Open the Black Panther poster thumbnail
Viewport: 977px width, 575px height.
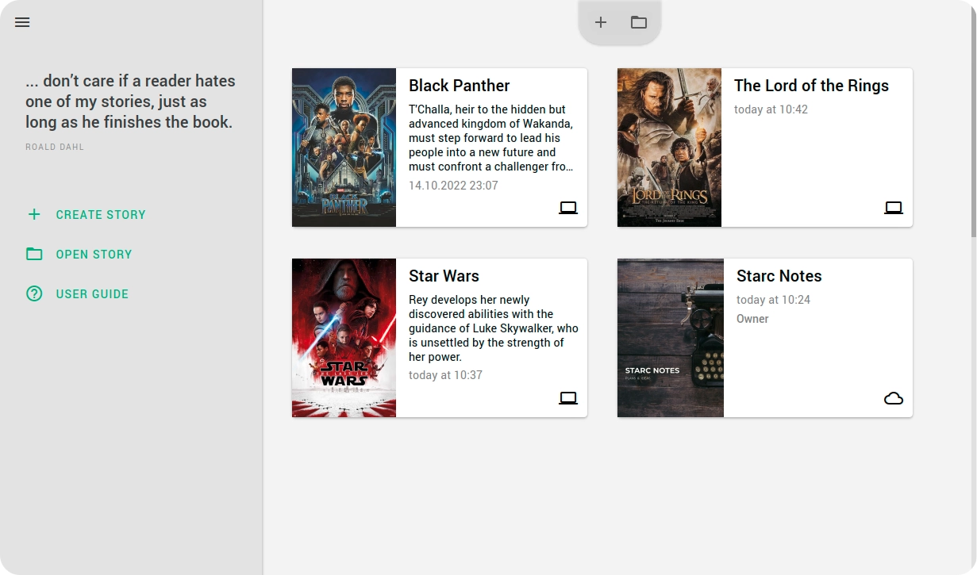click(x=344, y=148)
